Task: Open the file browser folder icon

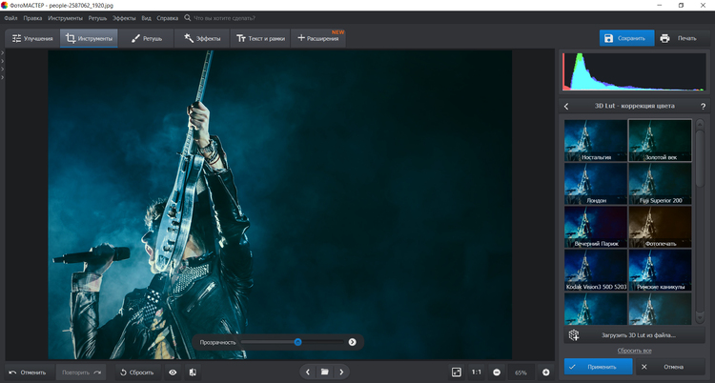Action: (x=324, y=372)
